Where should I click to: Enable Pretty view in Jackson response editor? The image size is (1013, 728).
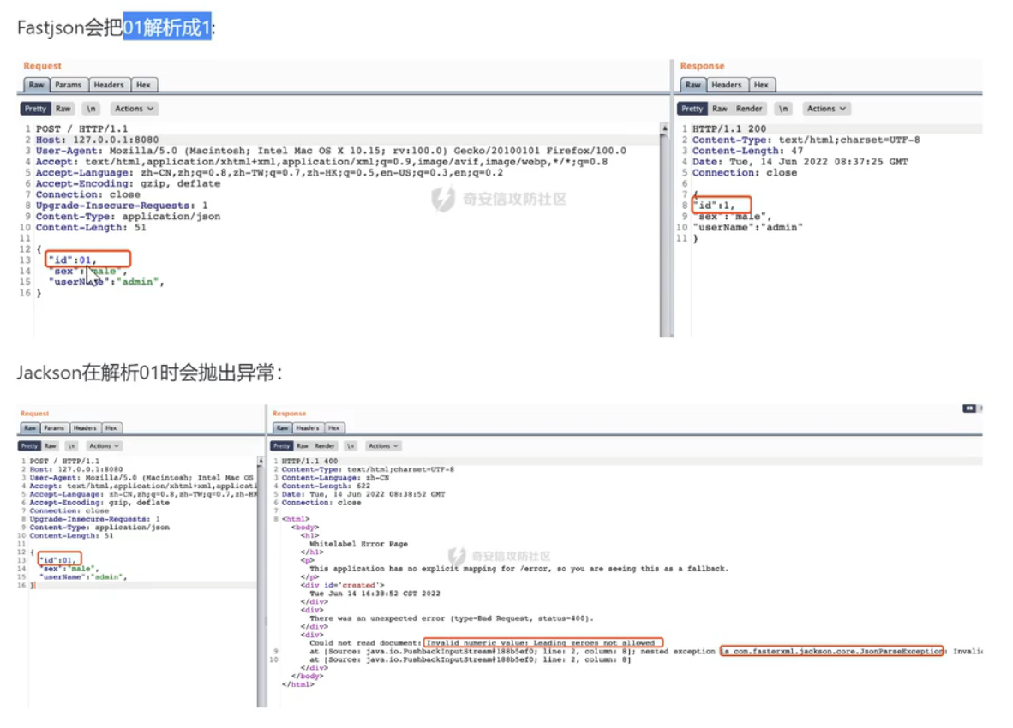click(282, 446)
